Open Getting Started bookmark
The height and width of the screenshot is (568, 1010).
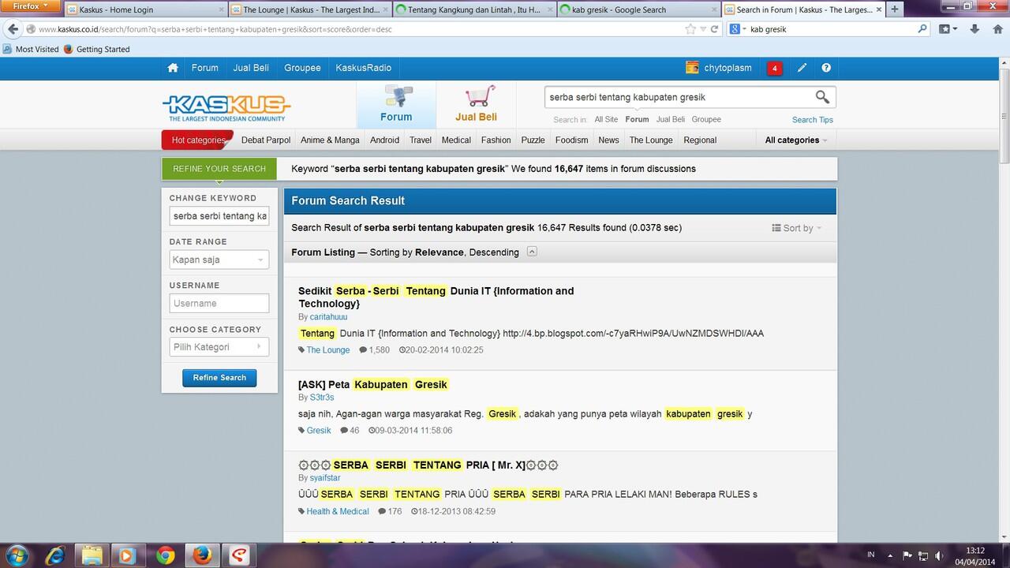tap(96, 49)
